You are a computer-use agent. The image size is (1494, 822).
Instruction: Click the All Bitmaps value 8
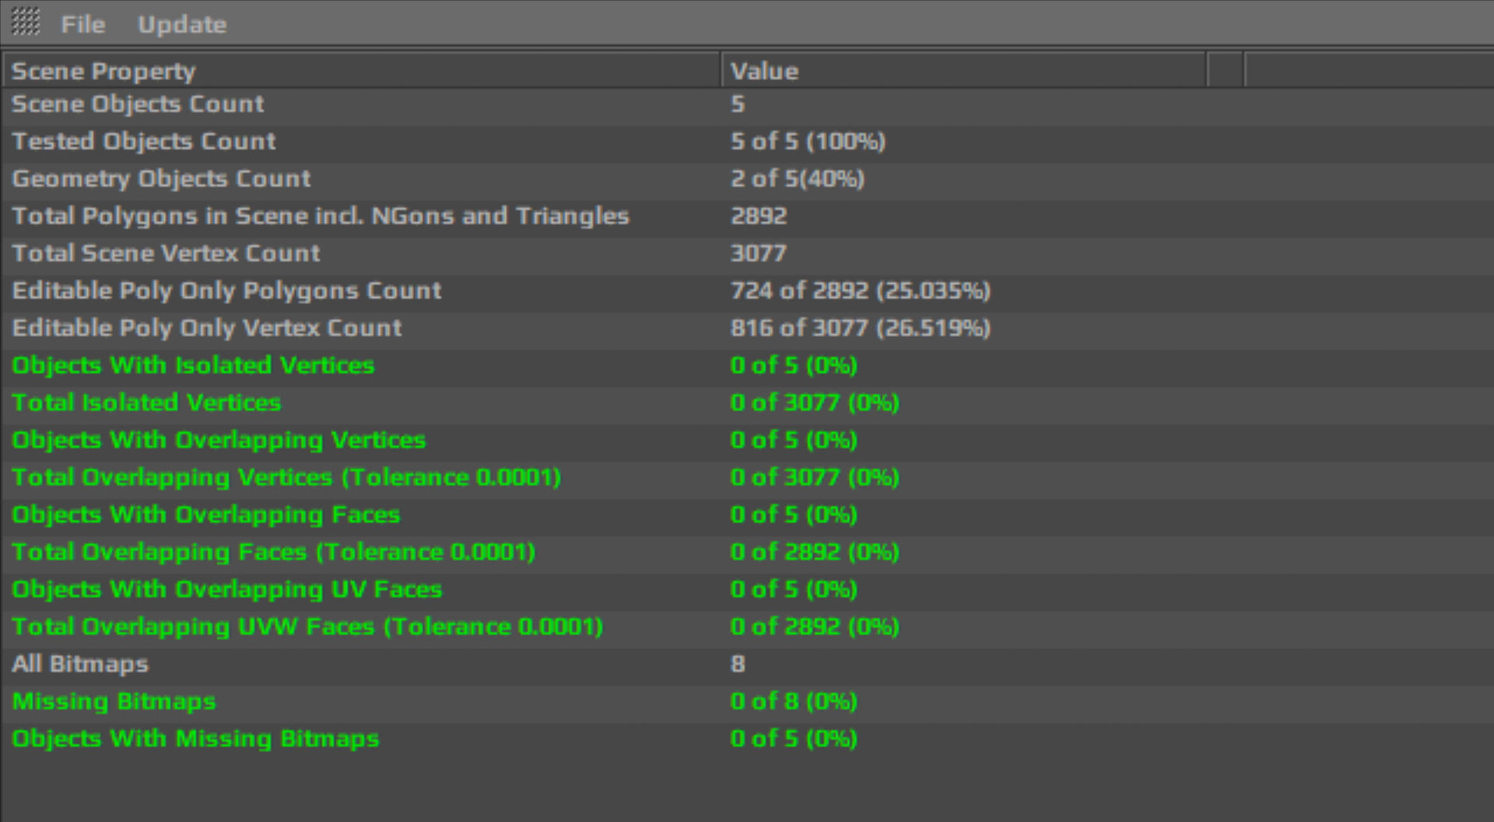click(x=738, y=664)
